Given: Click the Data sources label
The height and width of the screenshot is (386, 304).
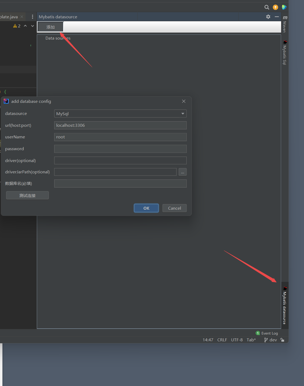Looking at the screenshot, I should click(58, 38).
